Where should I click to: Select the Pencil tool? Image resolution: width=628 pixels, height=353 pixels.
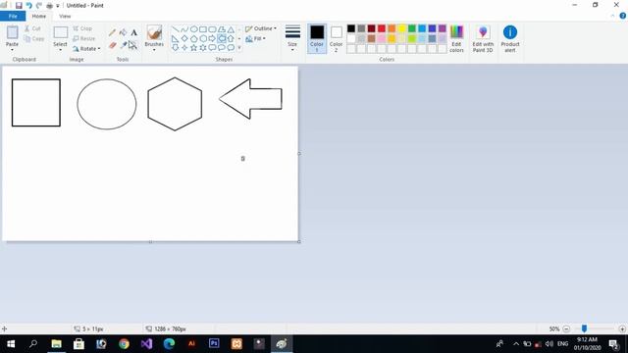pos(113,32)
